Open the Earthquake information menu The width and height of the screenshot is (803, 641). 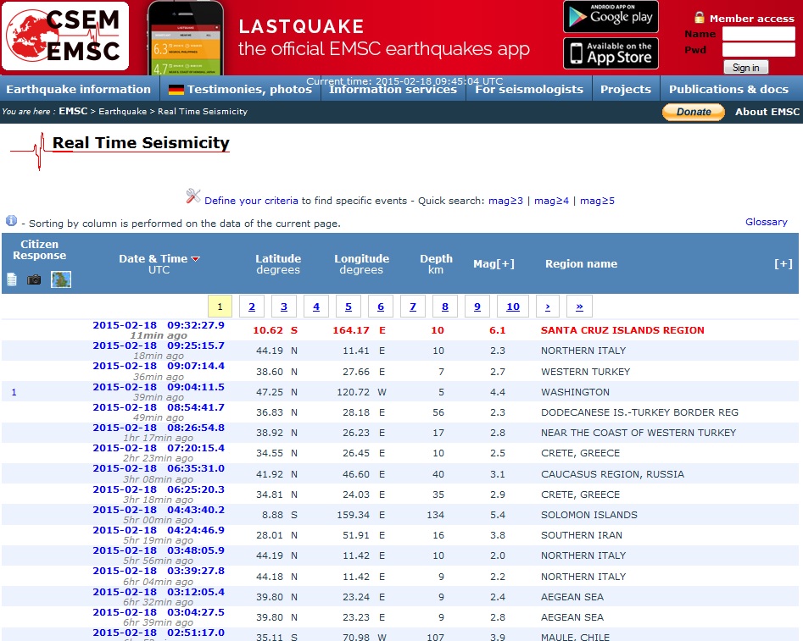pos(78,89)
